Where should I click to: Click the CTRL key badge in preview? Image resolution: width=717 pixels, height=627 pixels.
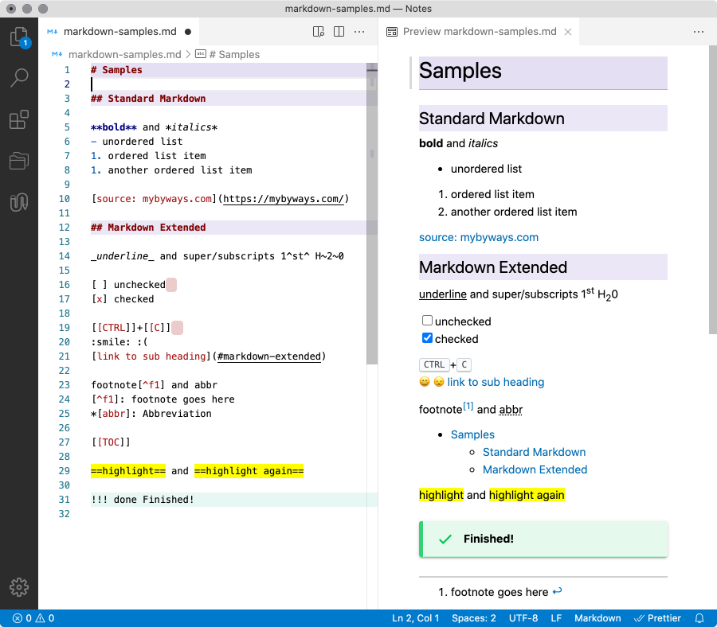tap(434, 365)
